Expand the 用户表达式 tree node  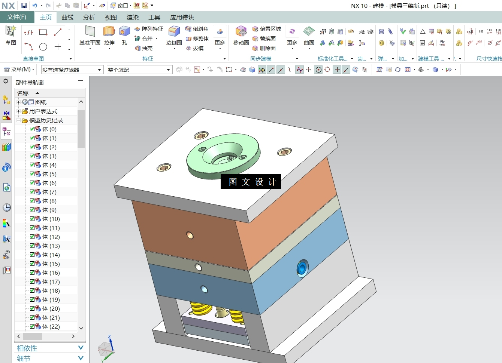tap(18, 111)
